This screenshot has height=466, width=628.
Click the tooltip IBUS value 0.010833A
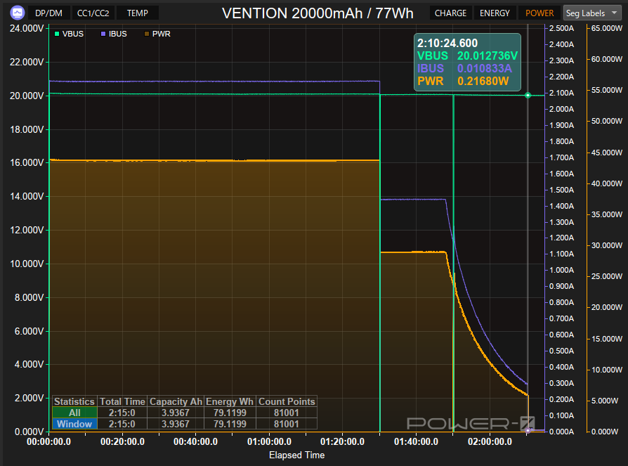point(485,68)
